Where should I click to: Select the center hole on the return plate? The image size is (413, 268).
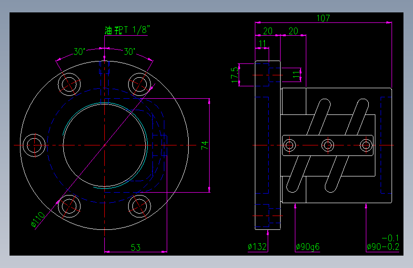click(x=328, y=145)
